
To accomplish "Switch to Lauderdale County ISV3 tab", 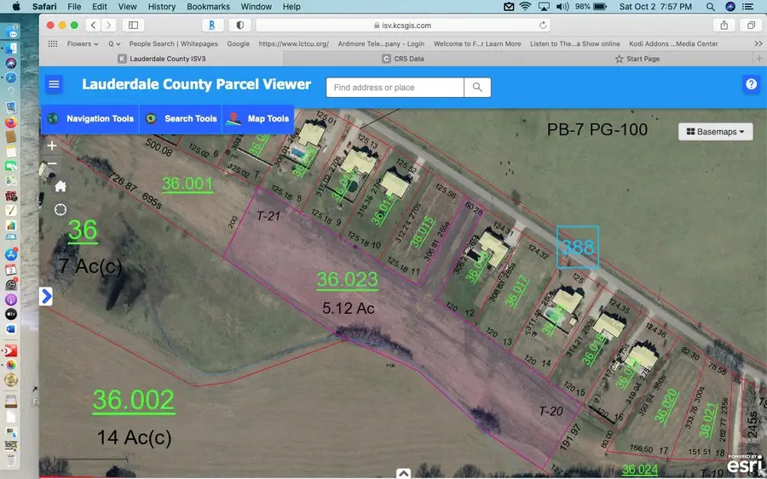I will coord(162,59).
